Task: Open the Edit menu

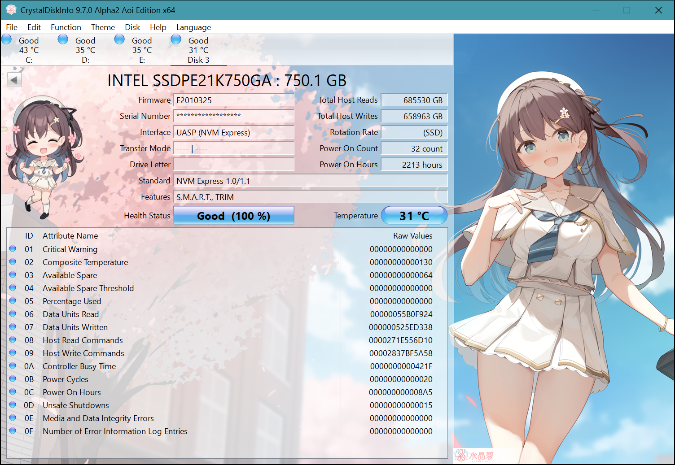Action: pyautogui.click(x=34, y=27)
